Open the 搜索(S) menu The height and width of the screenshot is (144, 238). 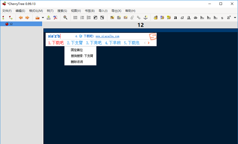pos(62,11)
